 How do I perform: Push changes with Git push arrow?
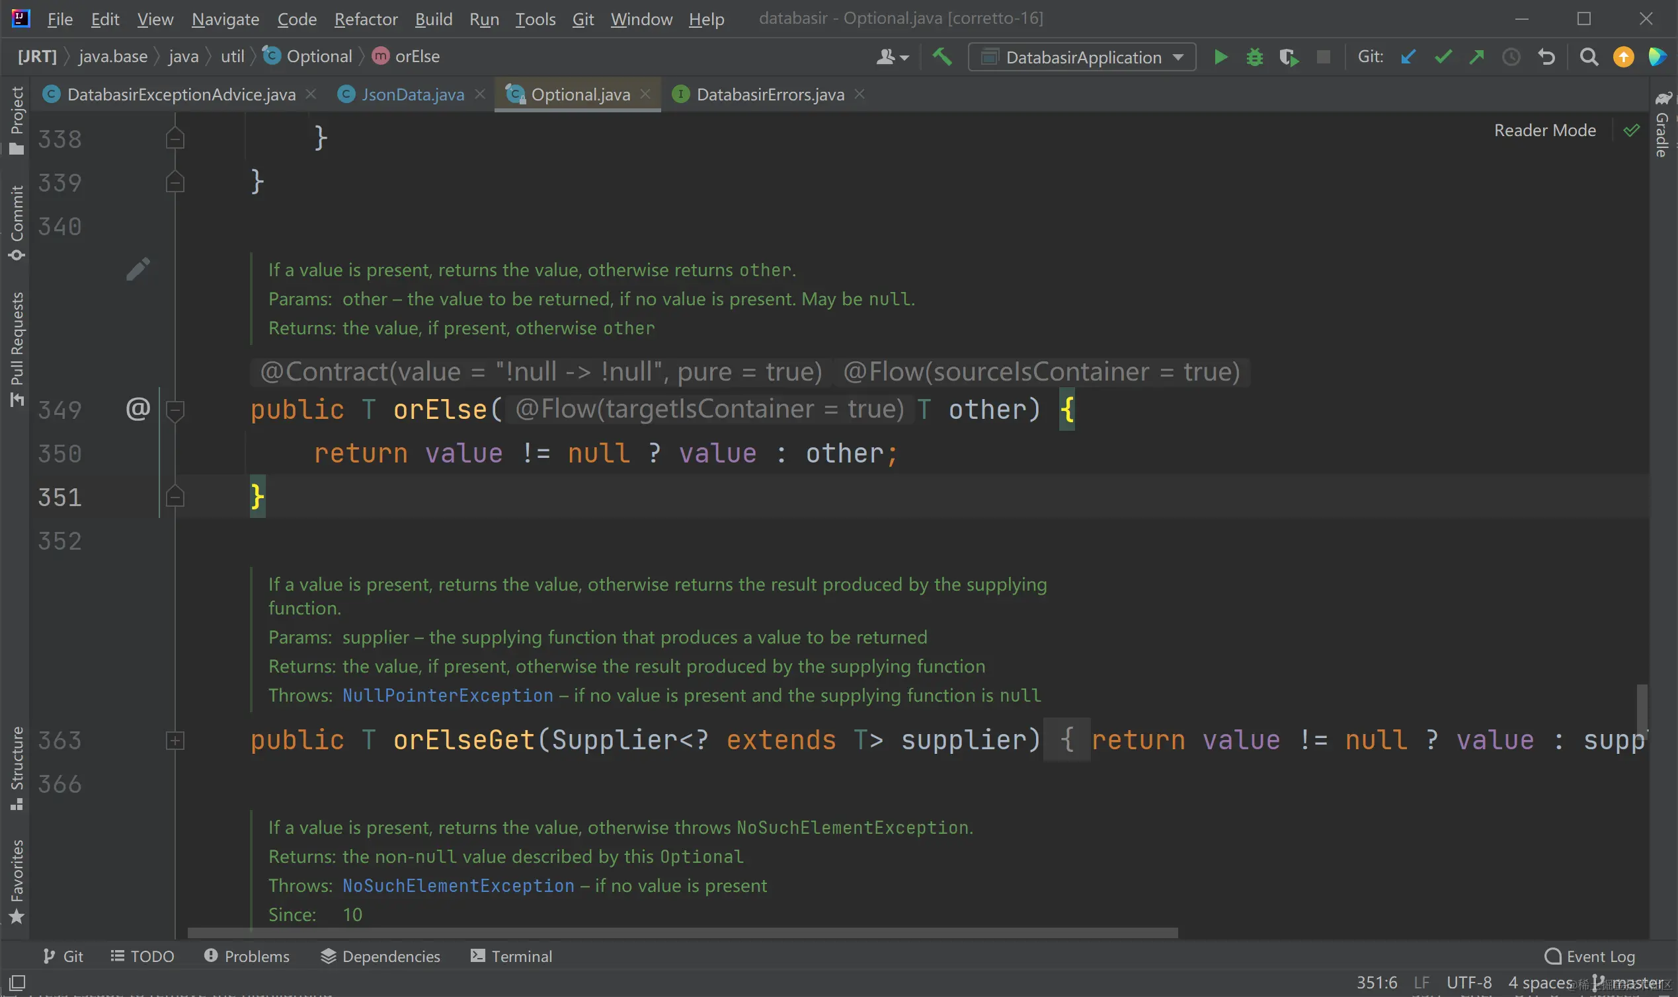pyautogui.click(x=1476, y=57)
